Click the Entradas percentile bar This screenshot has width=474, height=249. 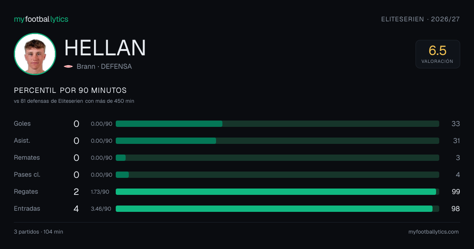(x=277, y=209)
